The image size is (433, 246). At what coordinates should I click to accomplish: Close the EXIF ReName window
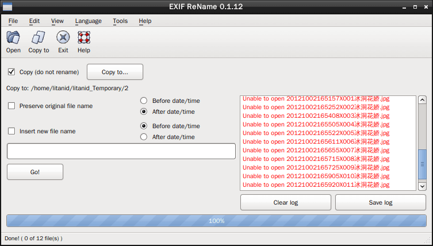pyautogui.click(x=426, y=7)
